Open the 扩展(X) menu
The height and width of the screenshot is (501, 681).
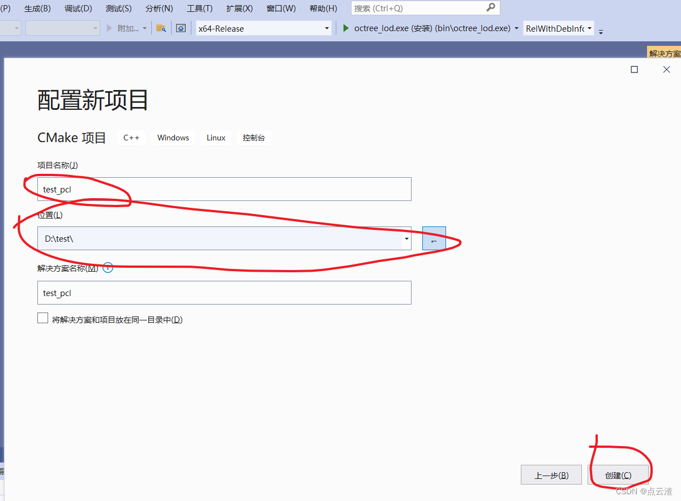[239, 8]
